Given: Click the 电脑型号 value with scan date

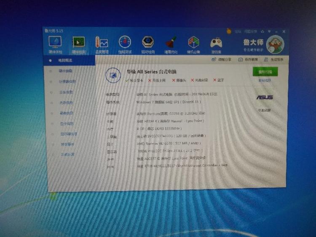Looking at the screenshot, I should (177, 94).
